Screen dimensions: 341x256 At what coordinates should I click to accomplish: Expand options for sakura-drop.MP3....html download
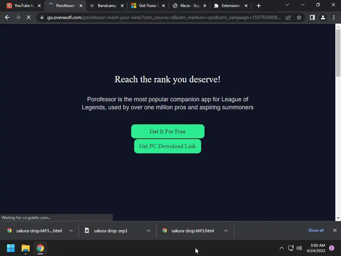pyautogui.click(x=71, y=231)
